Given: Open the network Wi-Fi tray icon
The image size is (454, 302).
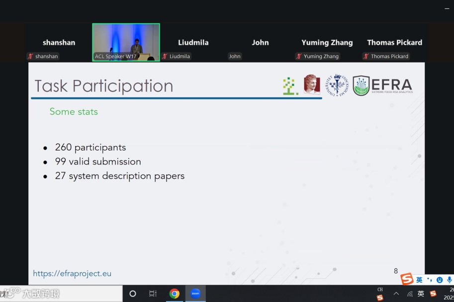Looking at the screenshot, I should click(410, 294).
